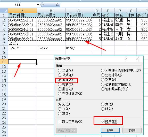Click cell containing 95050622ch01
This screenshot has width=148, height=137.
point(22,20)
